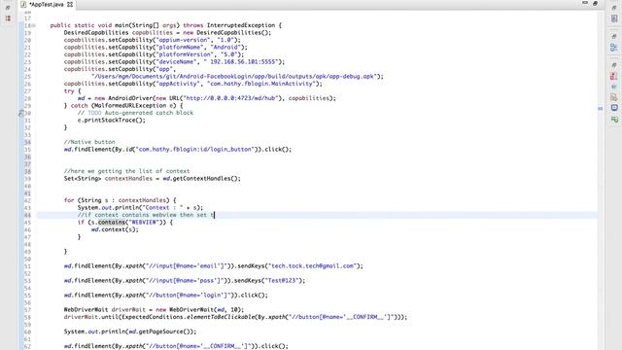Close the AppTest.java tab
622x350 pixels.
click(70, 4)
